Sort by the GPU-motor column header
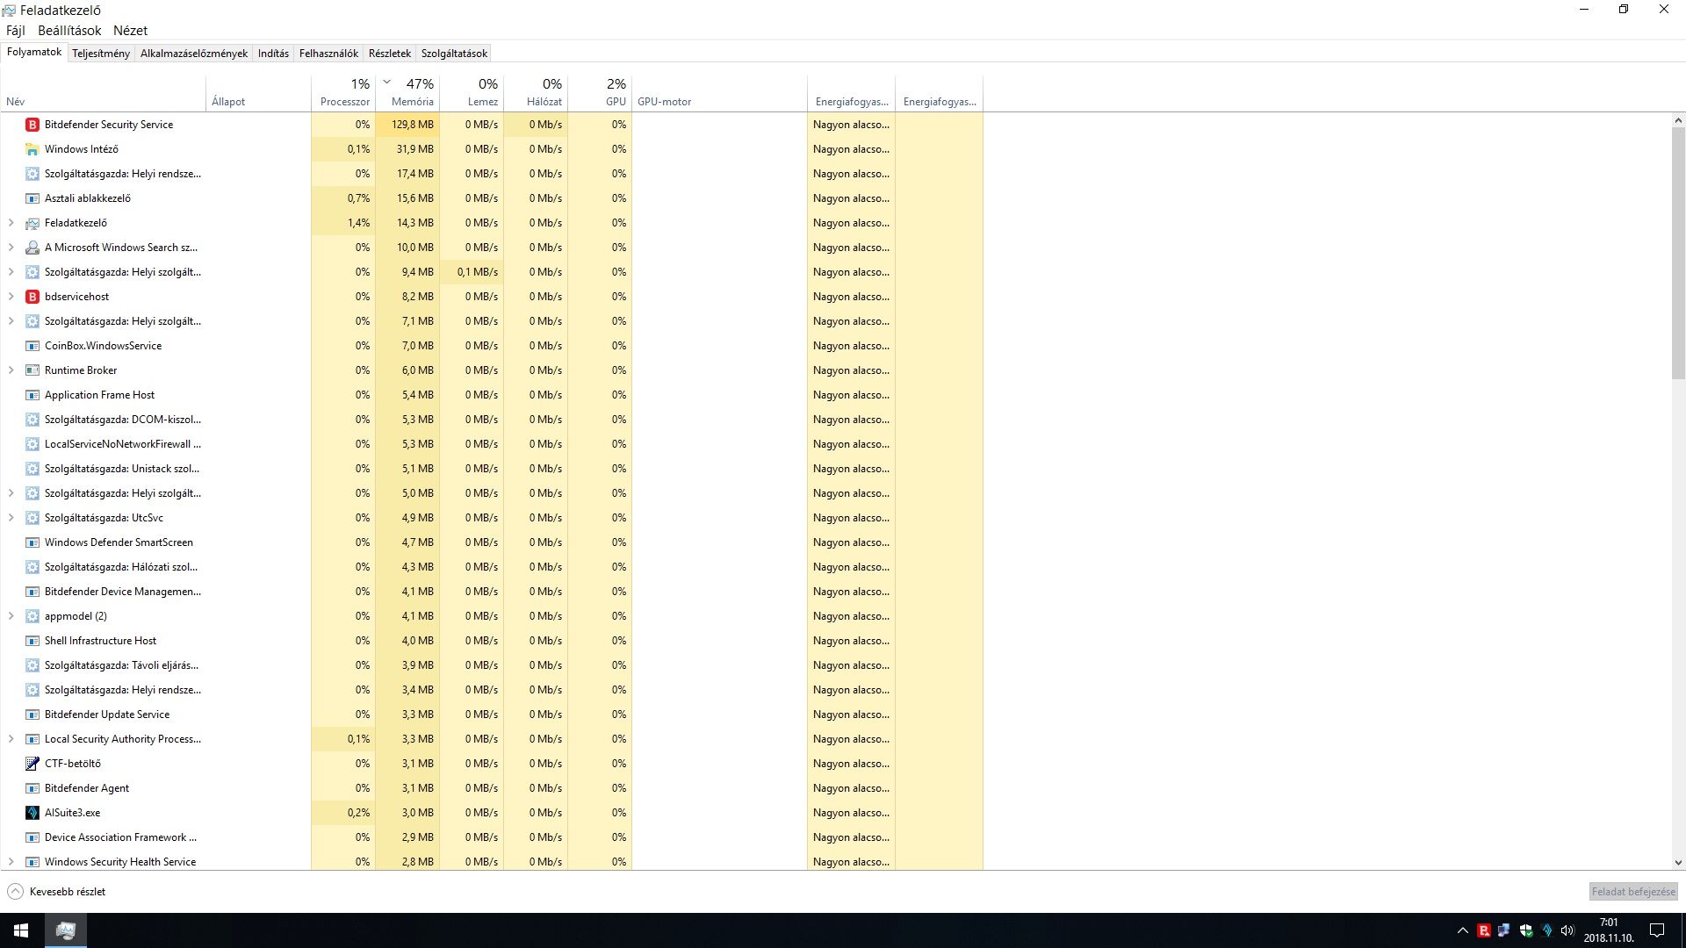The height and width of the screenshot is (948, 1686). (x=719, y=94)
